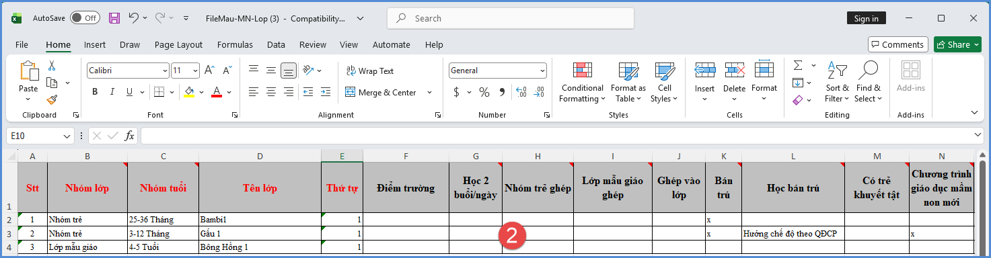Toggle Wrap Text
The image size is (991, 258).
tap(370, 71)
